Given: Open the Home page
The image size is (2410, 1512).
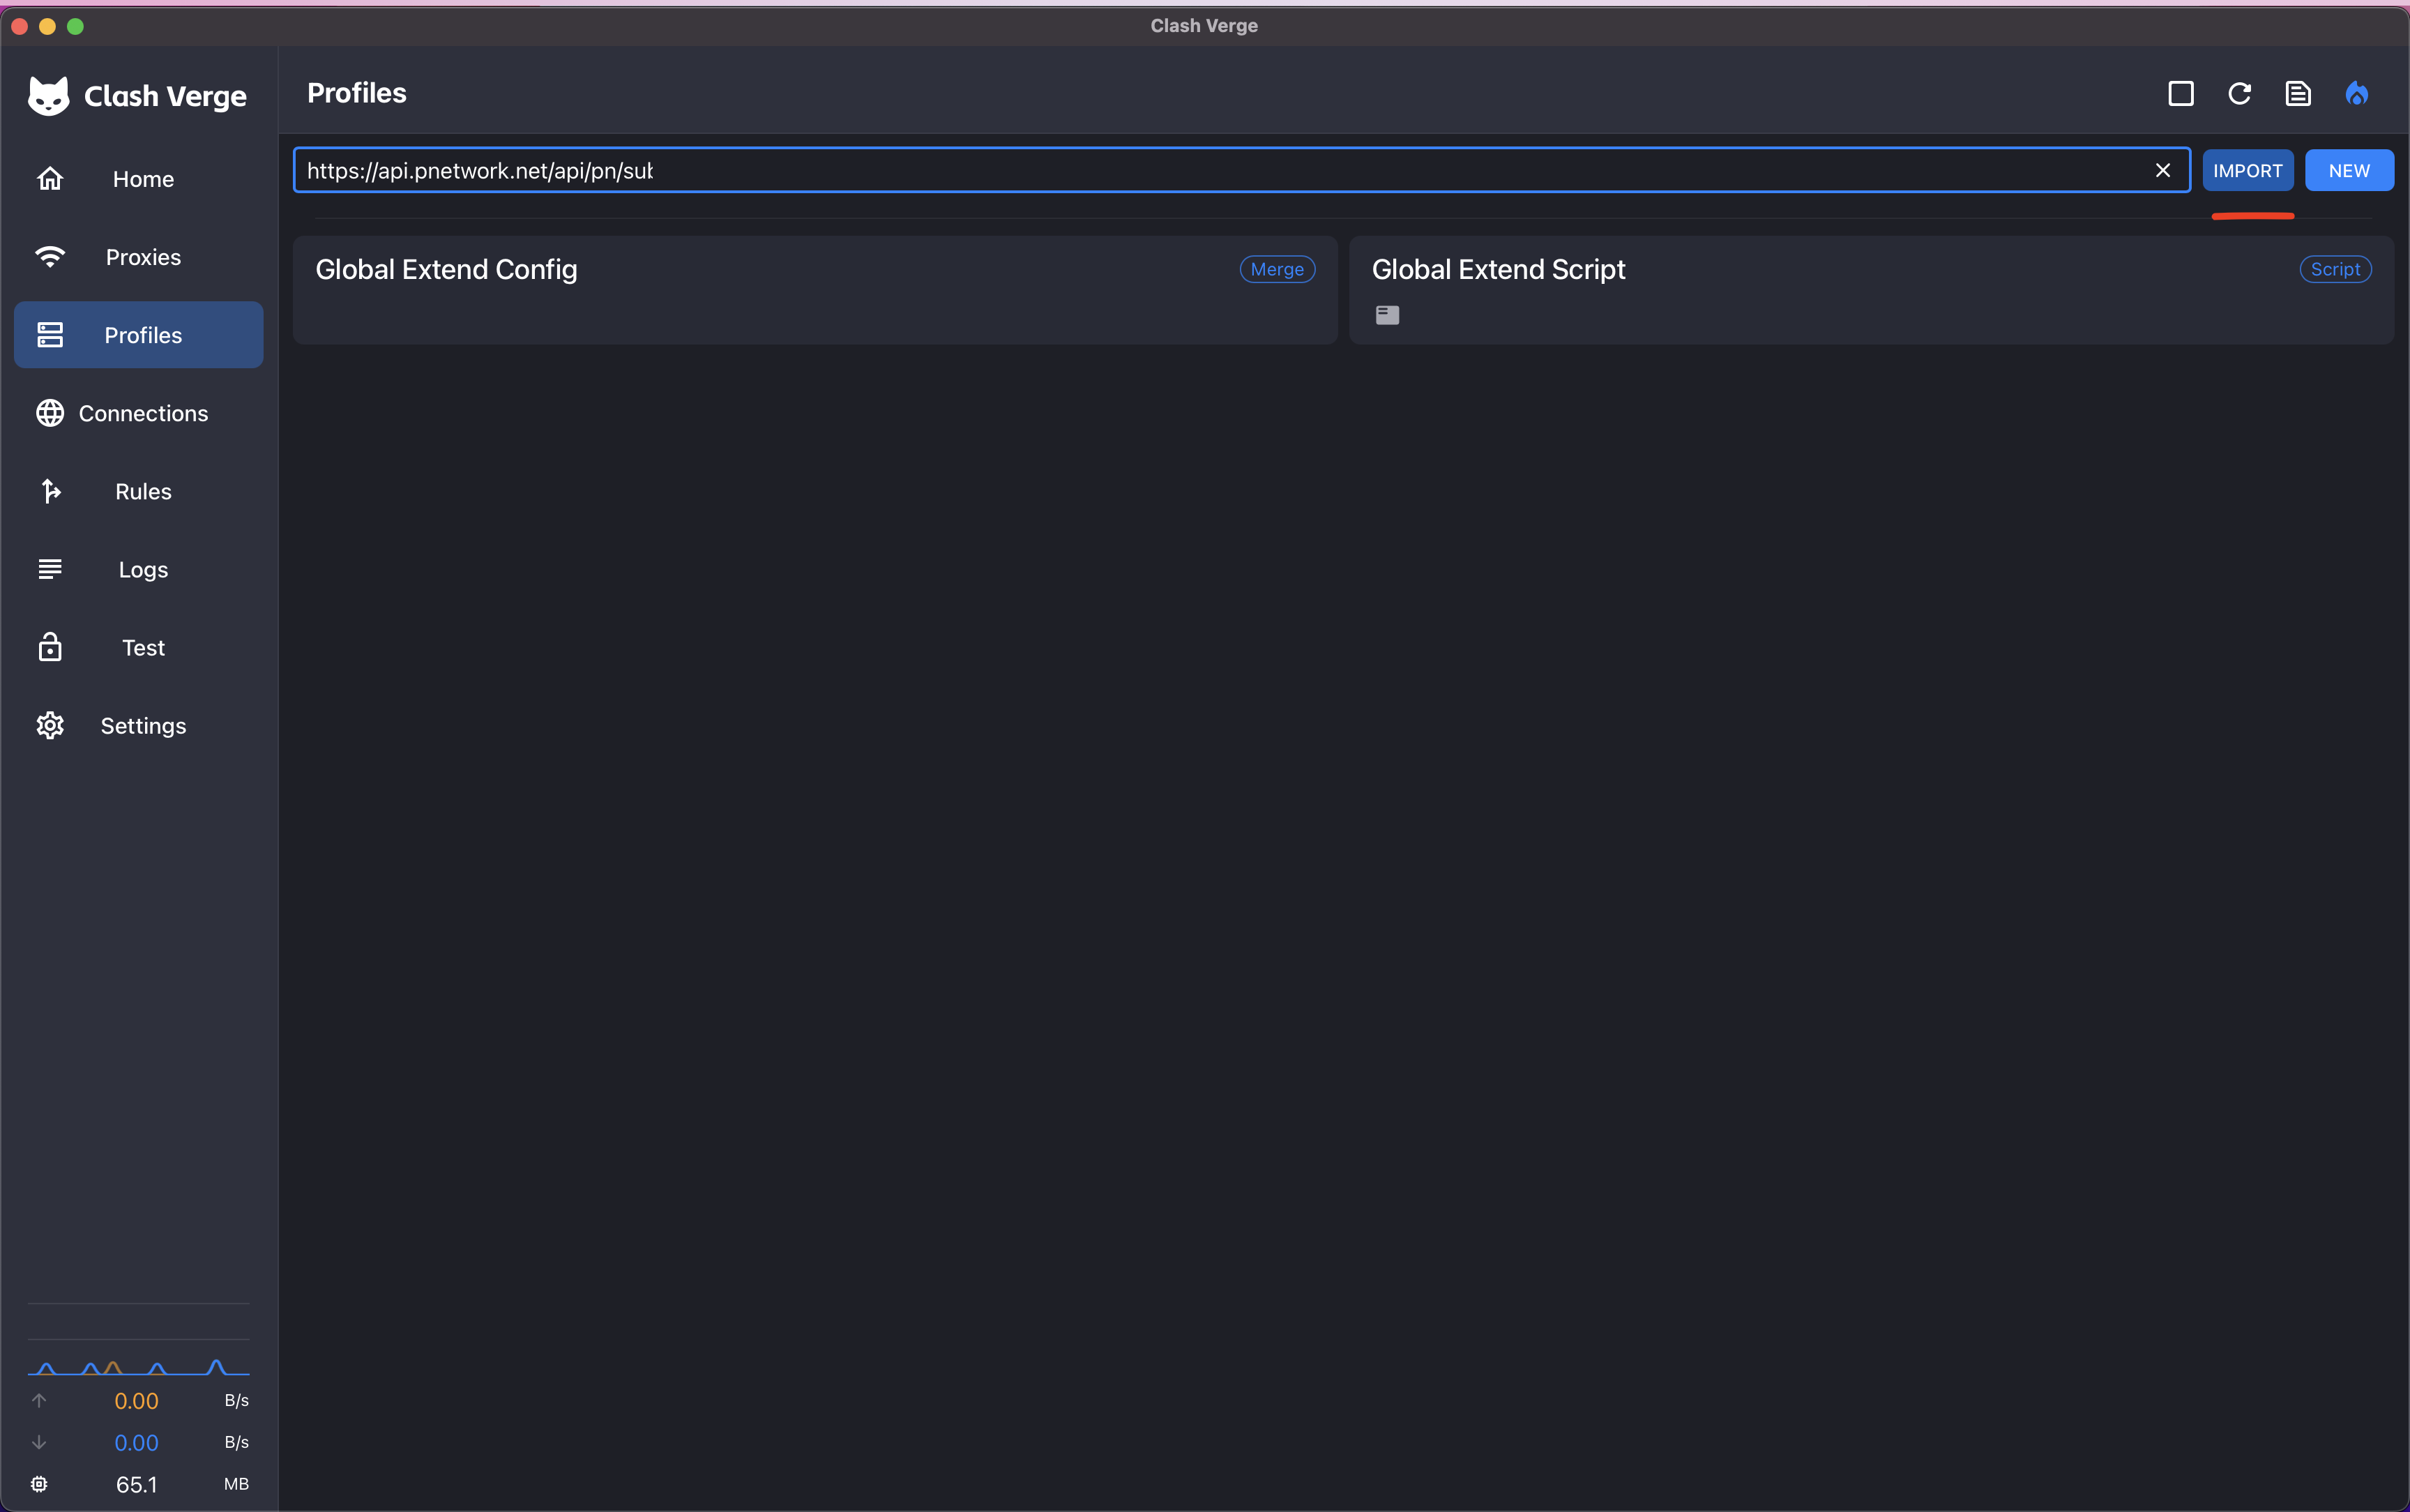Looking at the screenshot, I should point(139,179).
